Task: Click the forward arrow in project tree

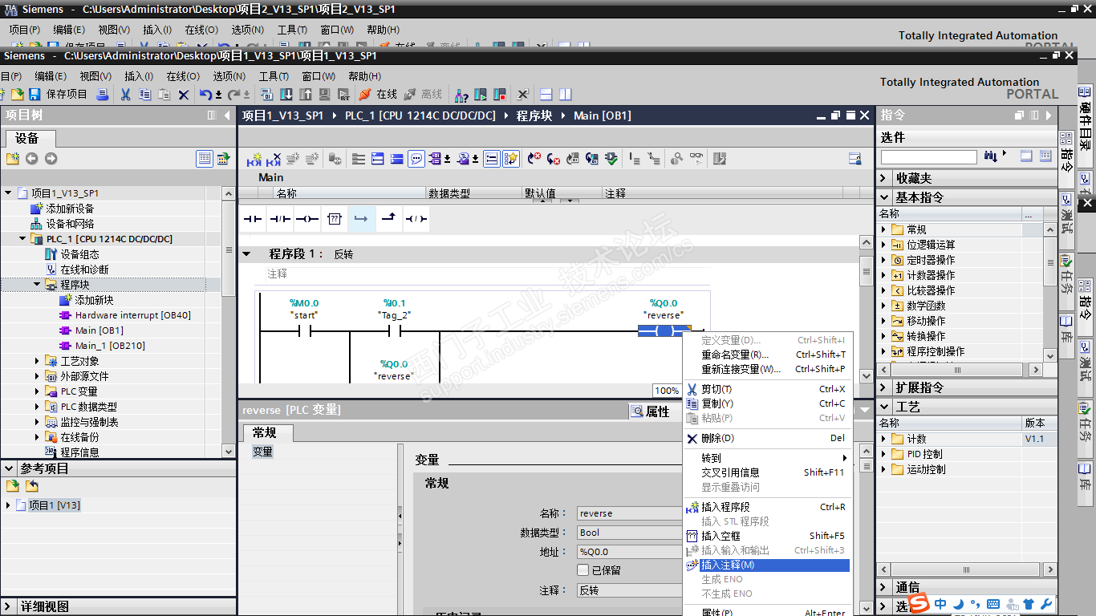Action: 51,159
